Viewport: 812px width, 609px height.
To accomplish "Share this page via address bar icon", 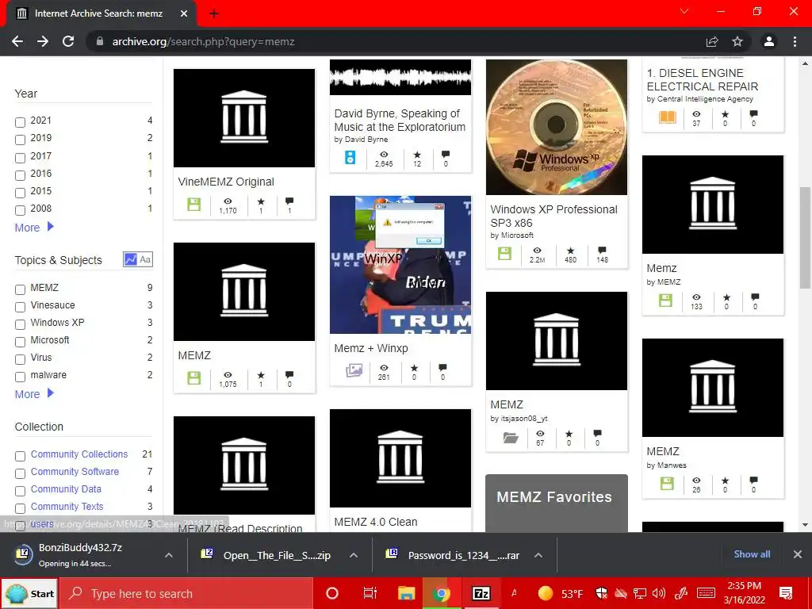I will tap(712, 41).
